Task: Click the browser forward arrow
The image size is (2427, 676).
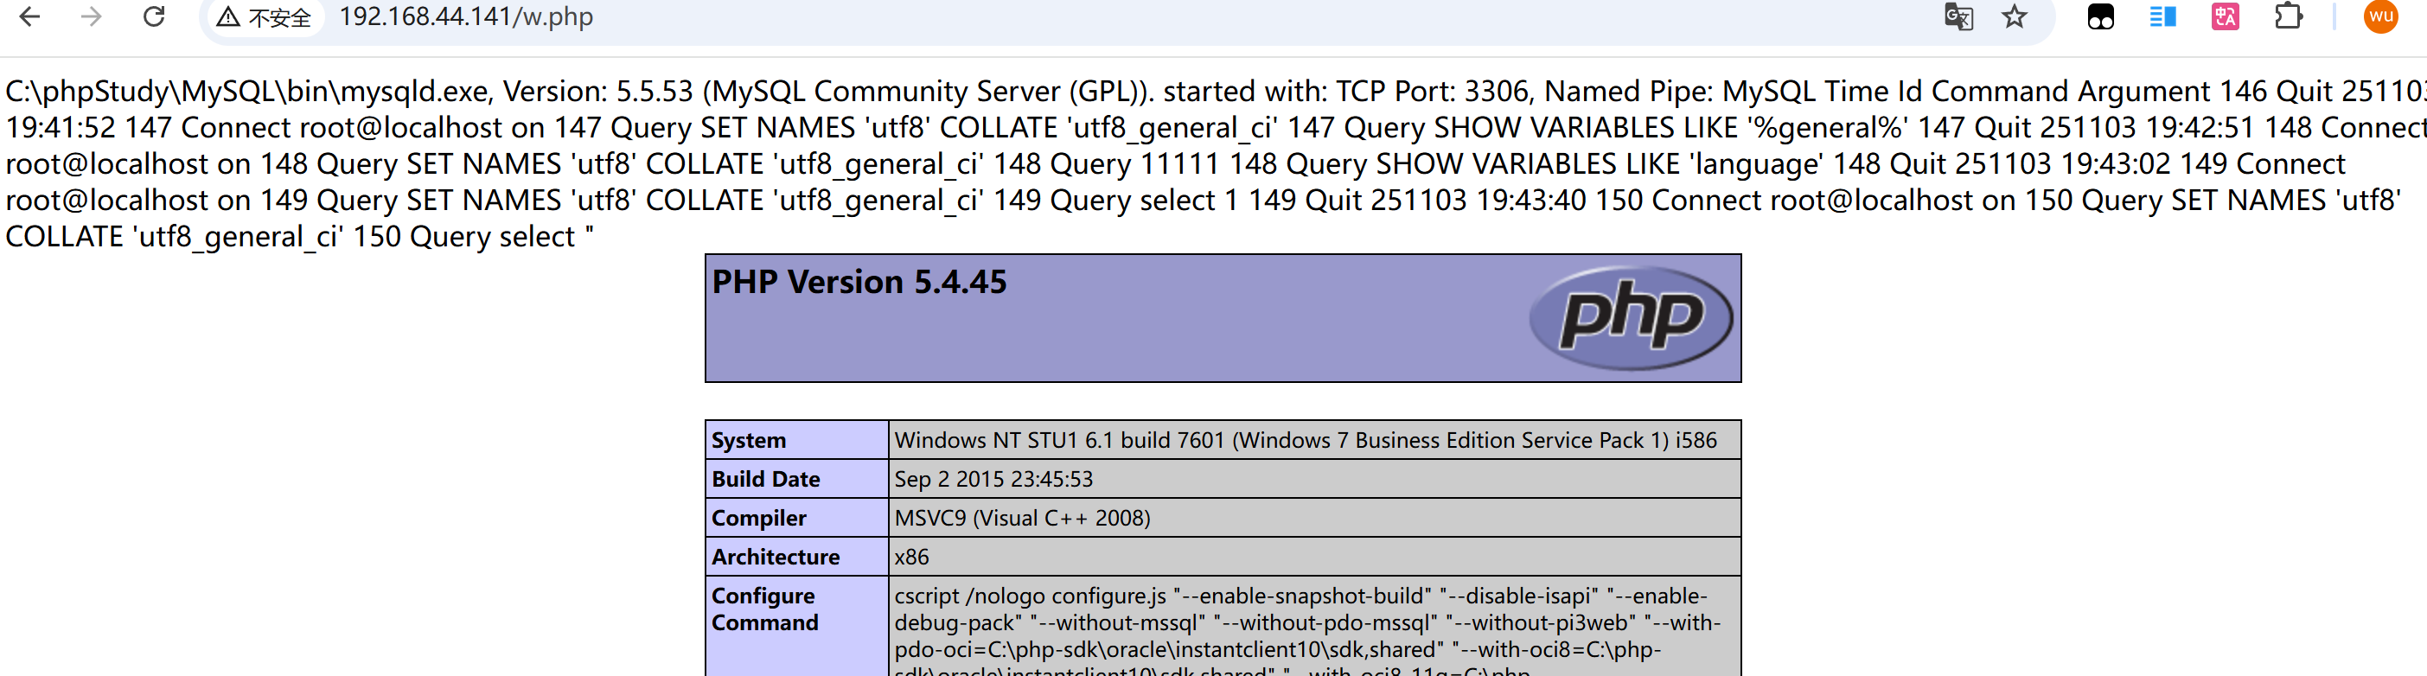Action: tap(92, 17)
